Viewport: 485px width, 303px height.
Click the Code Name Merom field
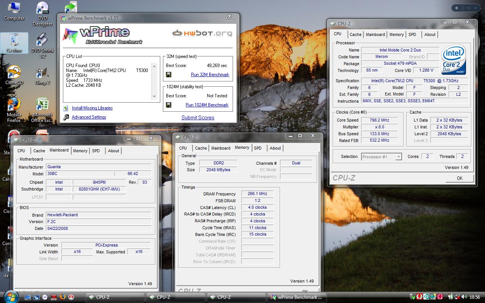382,57
